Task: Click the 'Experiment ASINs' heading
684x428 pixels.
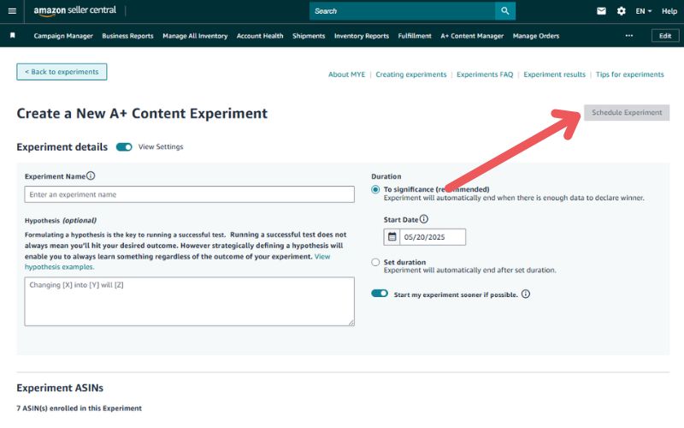Action: pos(60,388)
